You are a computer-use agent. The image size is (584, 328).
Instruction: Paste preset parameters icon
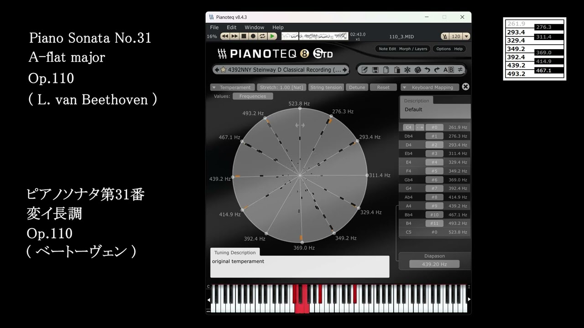[x=396, y=70]
